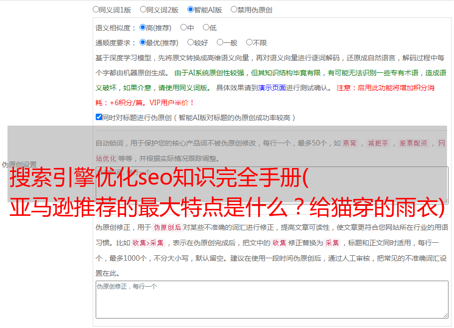Screen dimensions: 454x328
Task: Set 语义相似度 to 高(推荐)
Action: [143, 27]
